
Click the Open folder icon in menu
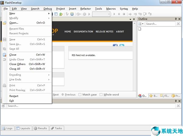[5, 23]
